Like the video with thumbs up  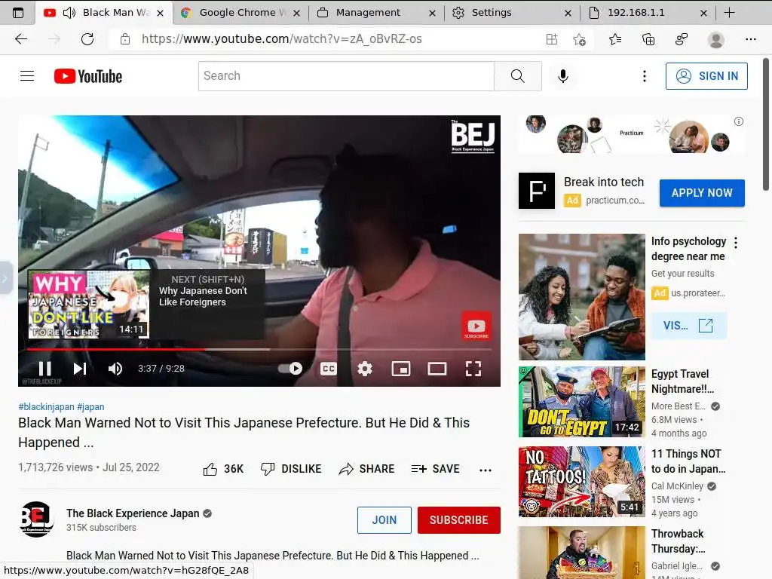[x=223, y=469]
